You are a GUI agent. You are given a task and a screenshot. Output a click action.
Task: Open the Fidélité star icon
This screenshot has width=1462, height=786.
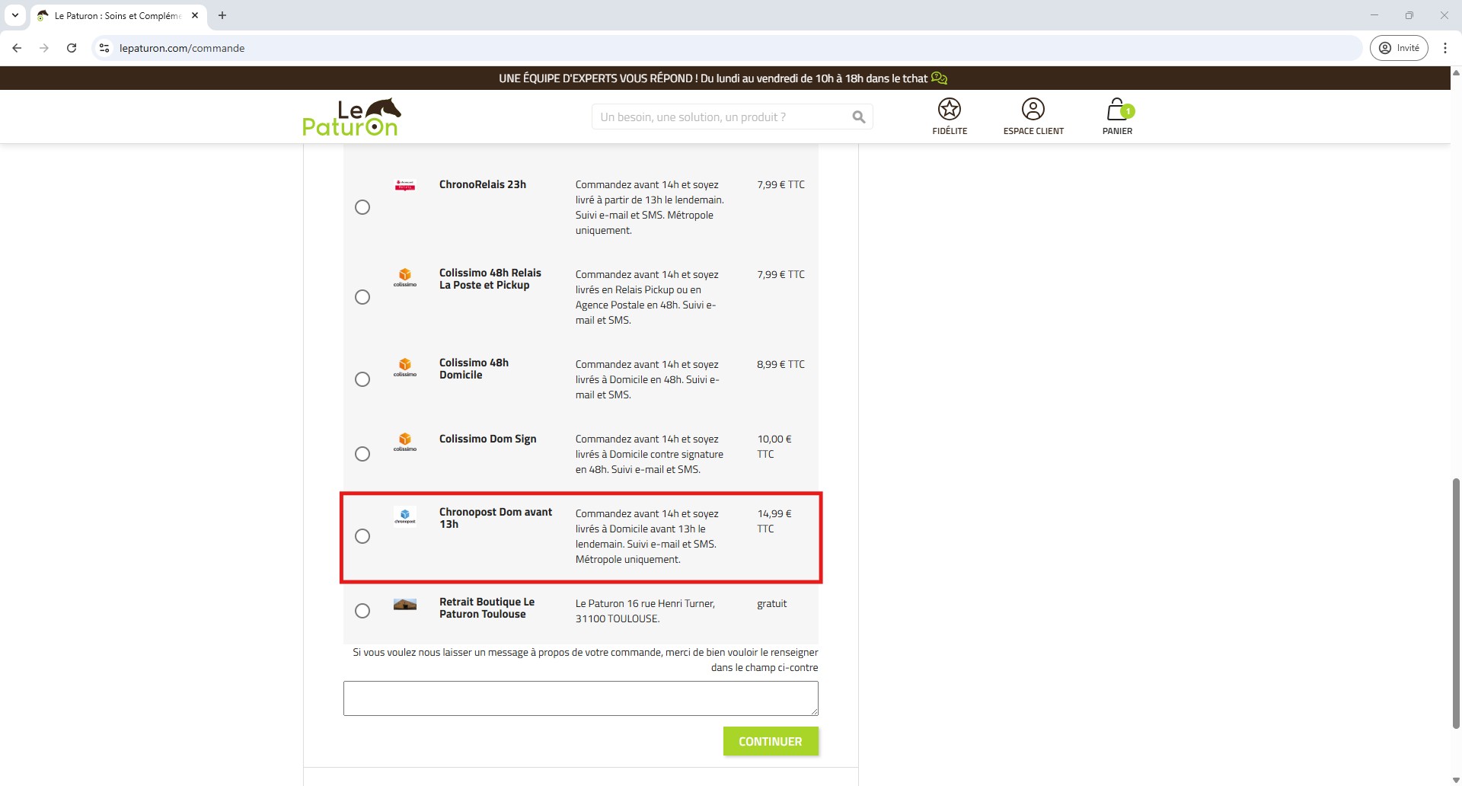950,110
